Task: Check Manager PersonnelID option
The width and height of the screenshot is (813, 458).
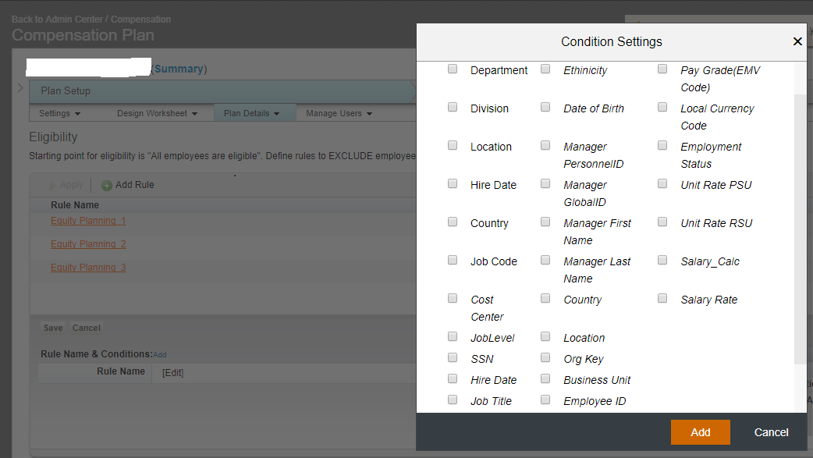Action: [545, 145]
